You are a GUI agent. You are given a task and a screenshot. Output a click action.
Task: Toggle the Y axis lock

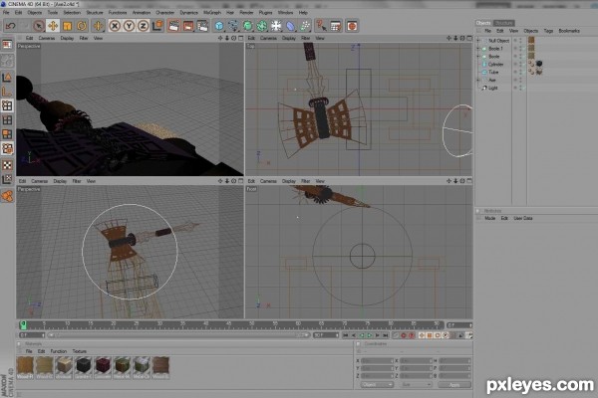point(129,26)
